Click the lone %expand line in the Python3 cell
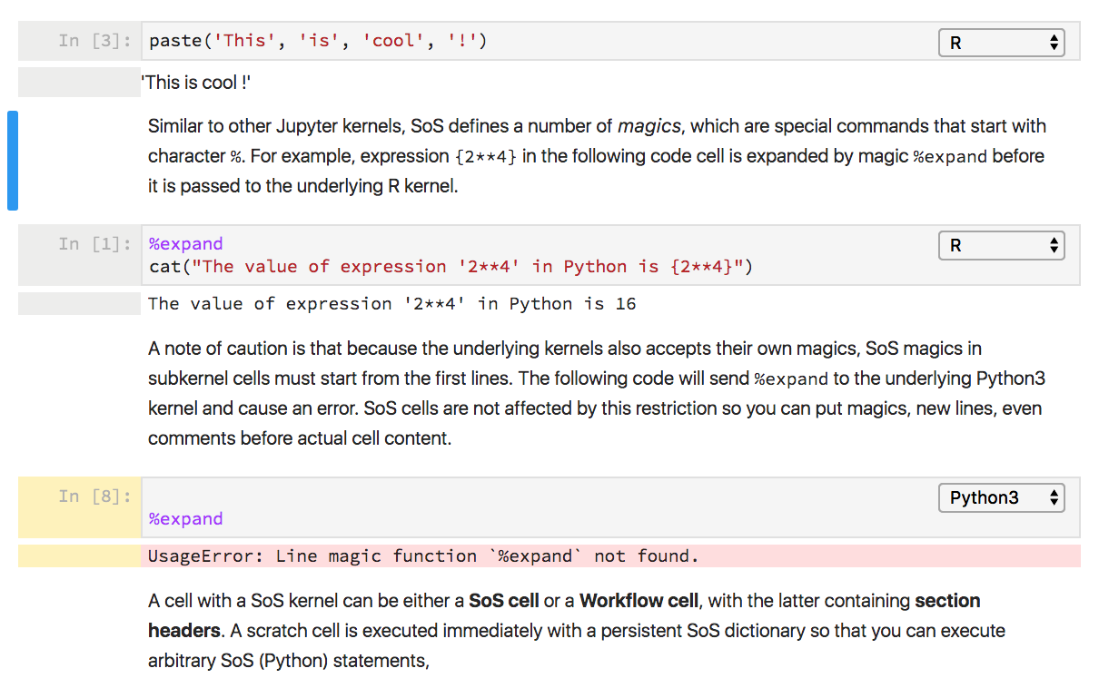 point(185,518)
